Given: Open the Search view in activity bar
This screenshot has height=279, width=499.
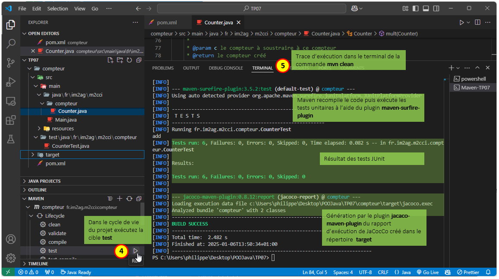Looking at the screenshot, I should point(11,44).
